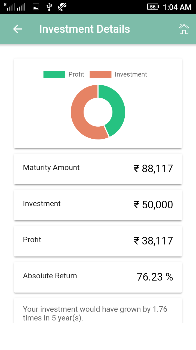196x350 pixels.
Task: Select the Profit ₹ 38,117 card
Action: click(x=98, y=241)
